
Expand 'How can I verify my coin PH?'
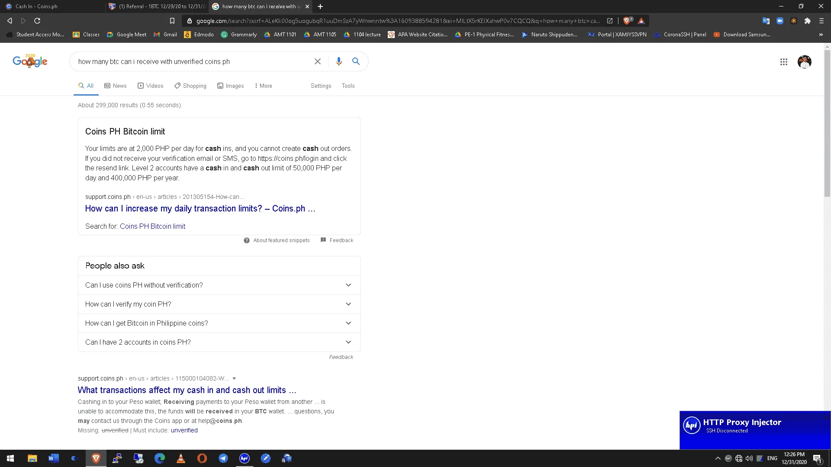219,304
